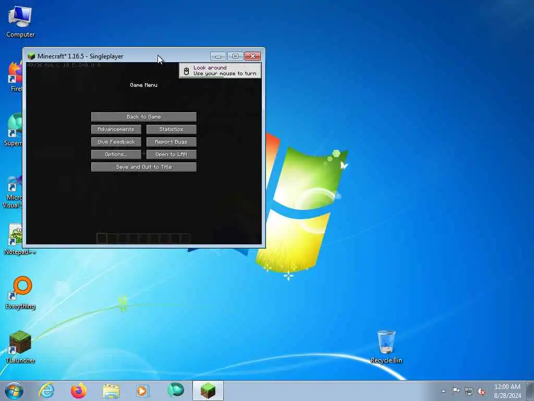Select the Notepad++ desktop shortcut

15,239
